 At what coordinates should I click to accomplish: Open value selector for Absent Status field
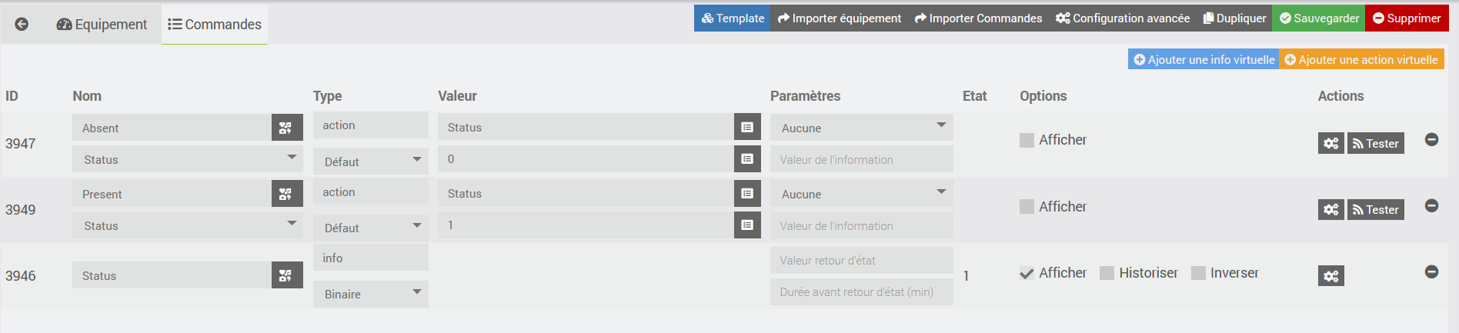point(746,127)
